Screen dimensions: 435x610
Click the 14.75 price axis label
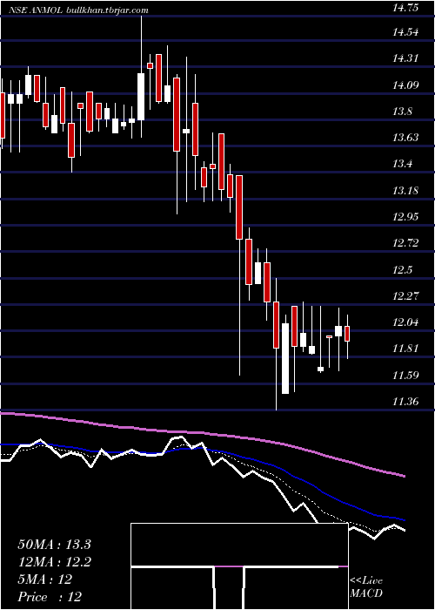tap(405, 7)
